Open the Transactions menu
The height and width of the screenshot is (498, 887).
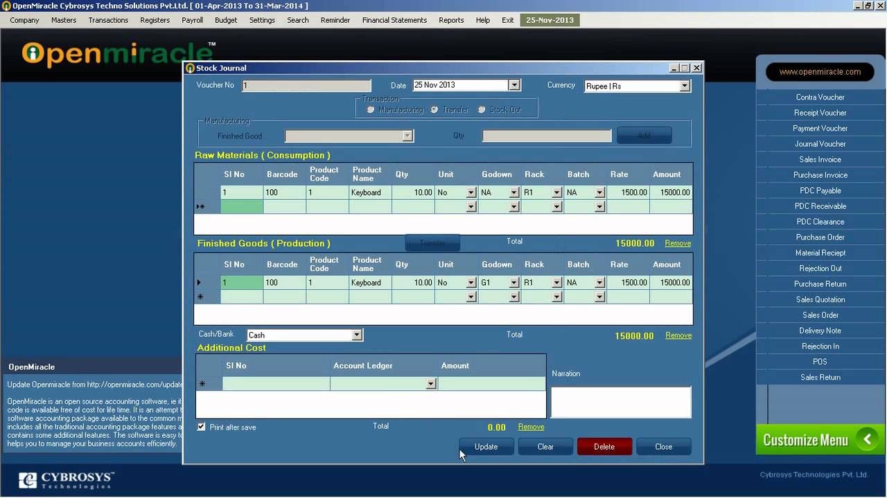(108, 20)
